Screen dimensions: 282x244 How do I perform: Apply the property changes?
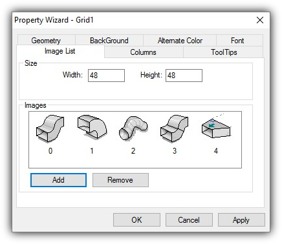[x=241, y=220]
